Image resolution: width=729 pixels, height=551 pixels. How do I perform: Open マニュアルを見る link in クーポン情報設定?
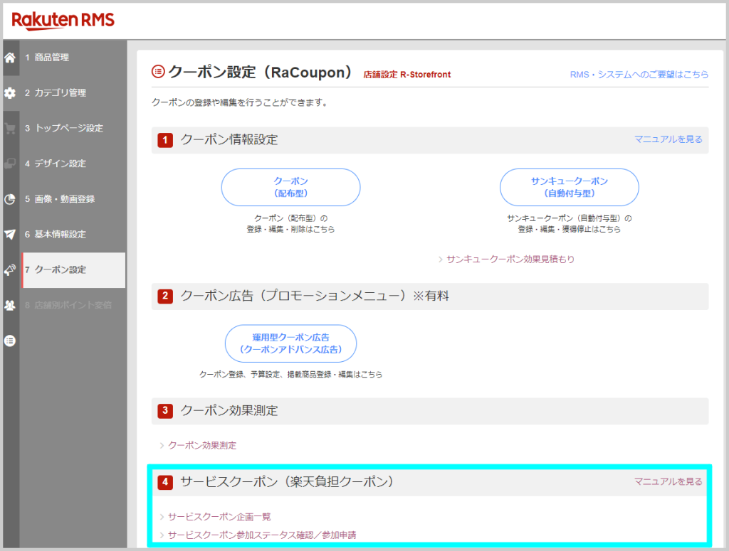pos(668,140)
